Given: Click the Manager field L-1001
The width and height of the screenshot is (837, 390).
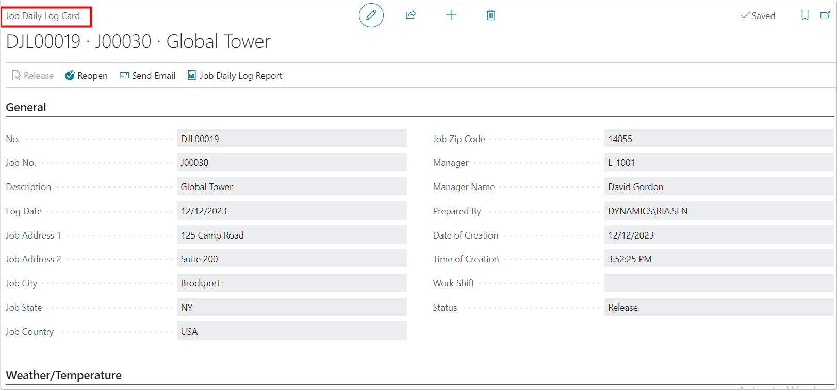Looking at the screenshot, I should [719, 163].
